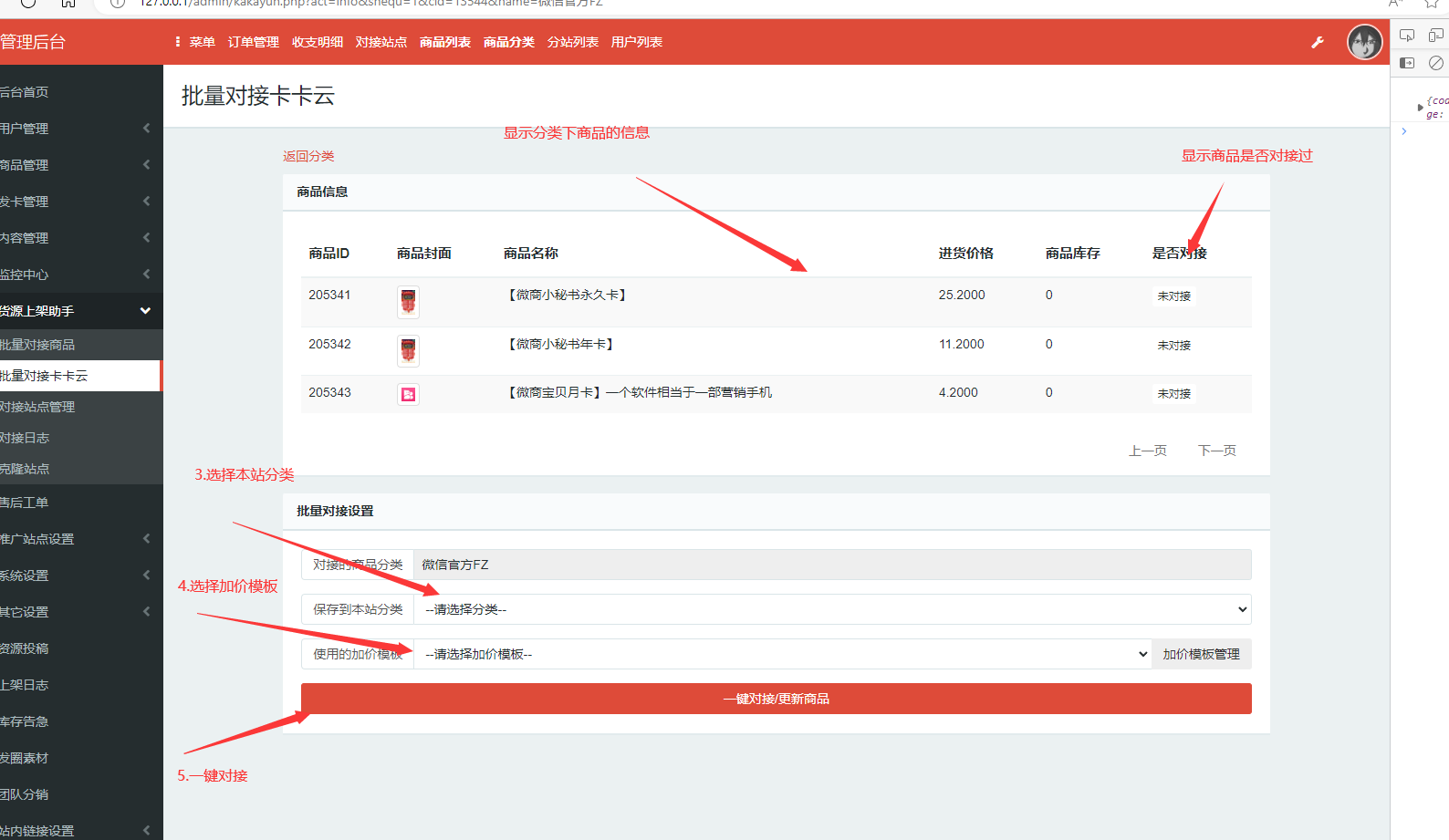Click the clear console icon
This screenshot has height=840, width=1449.
tap(1435, 63)
